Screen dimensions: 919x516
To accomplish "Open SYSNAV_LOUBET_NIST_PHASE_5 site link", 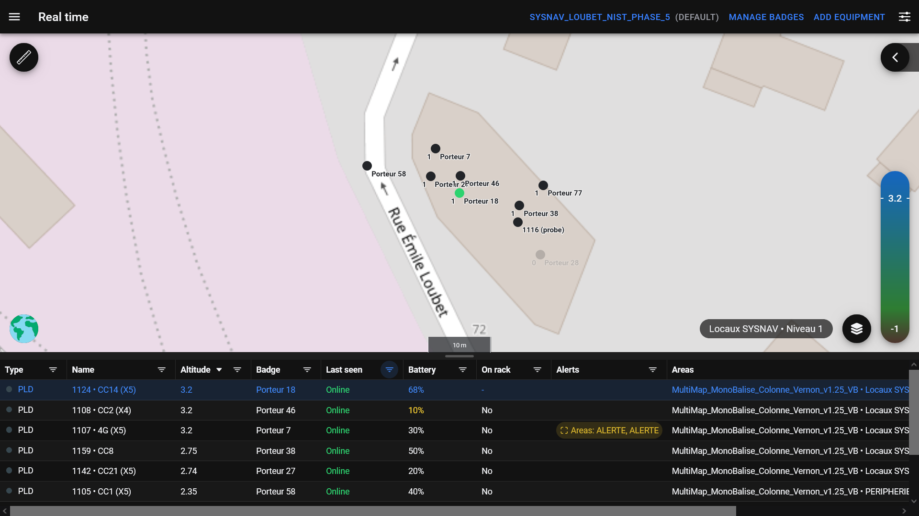I will [x=599, y=17].
